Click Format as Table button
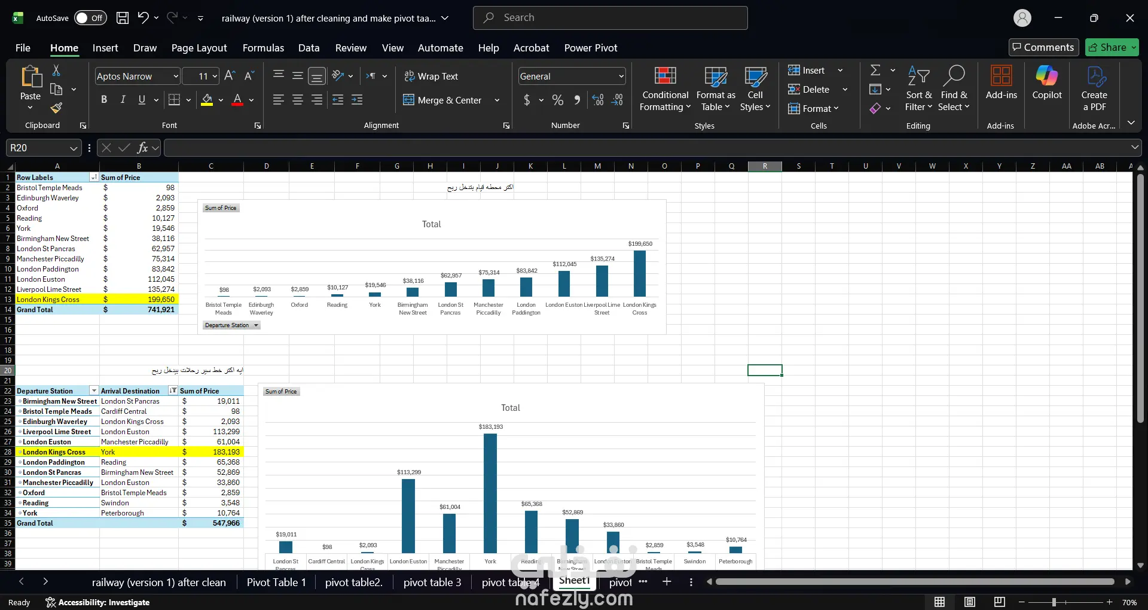 pos(716,89)
